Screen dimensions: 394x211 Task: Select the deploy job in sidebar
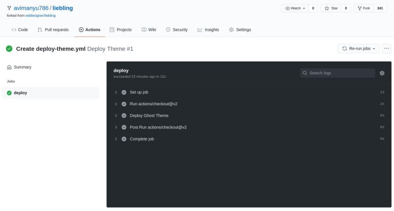(51, 93)
